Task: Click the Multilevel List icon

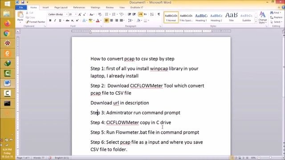Action: click(122, 14)
